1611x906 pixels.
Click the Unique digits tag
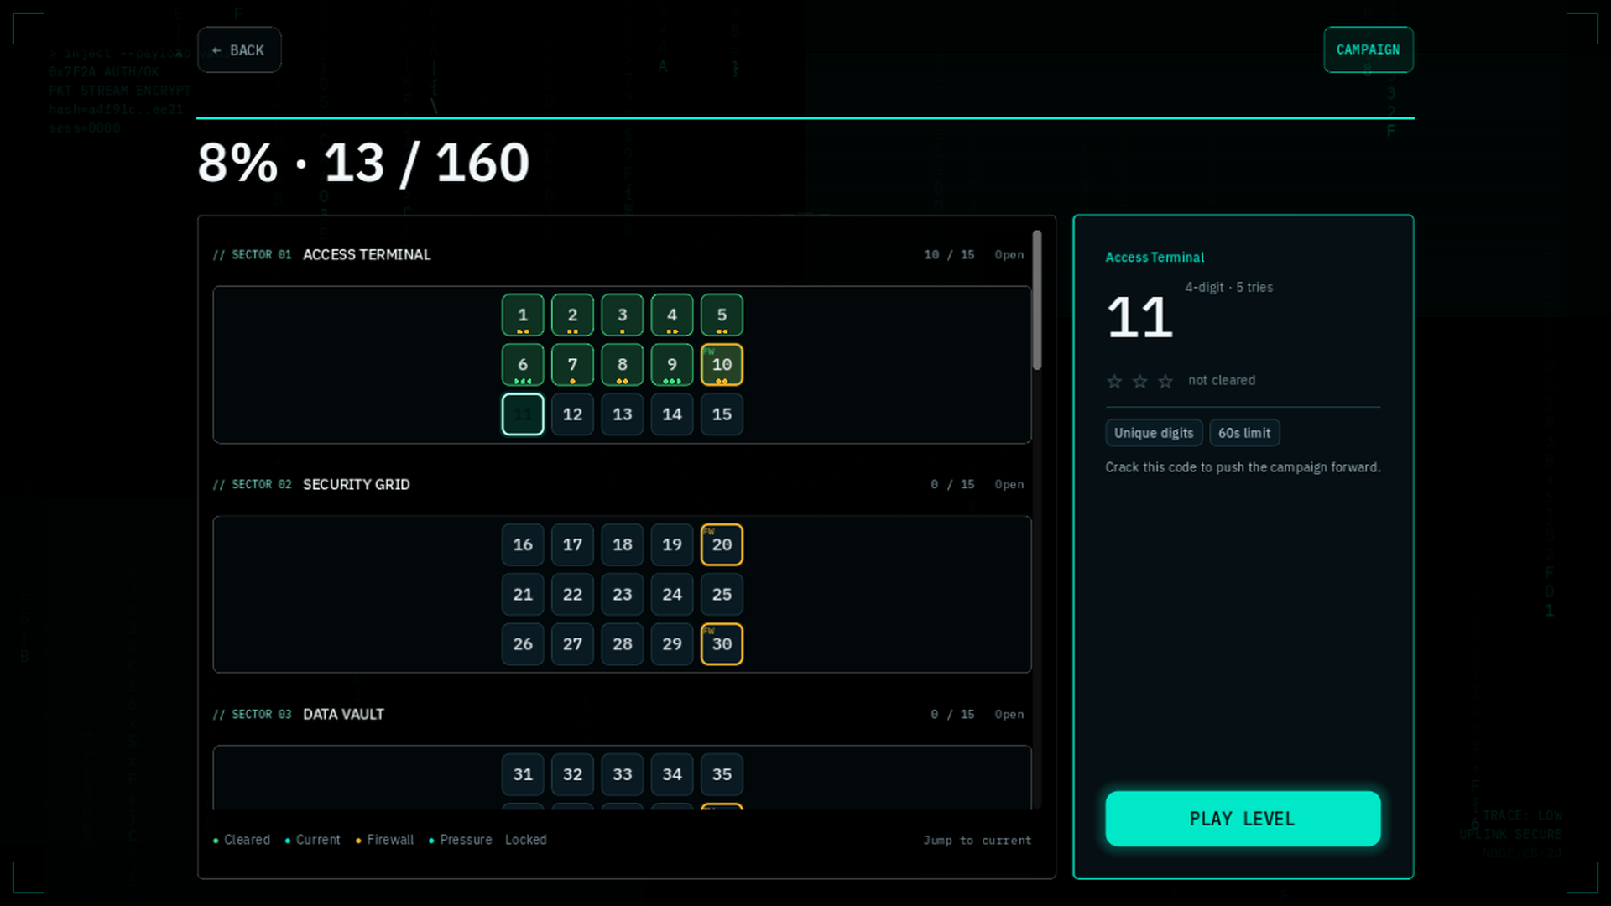click(1154, 433)
